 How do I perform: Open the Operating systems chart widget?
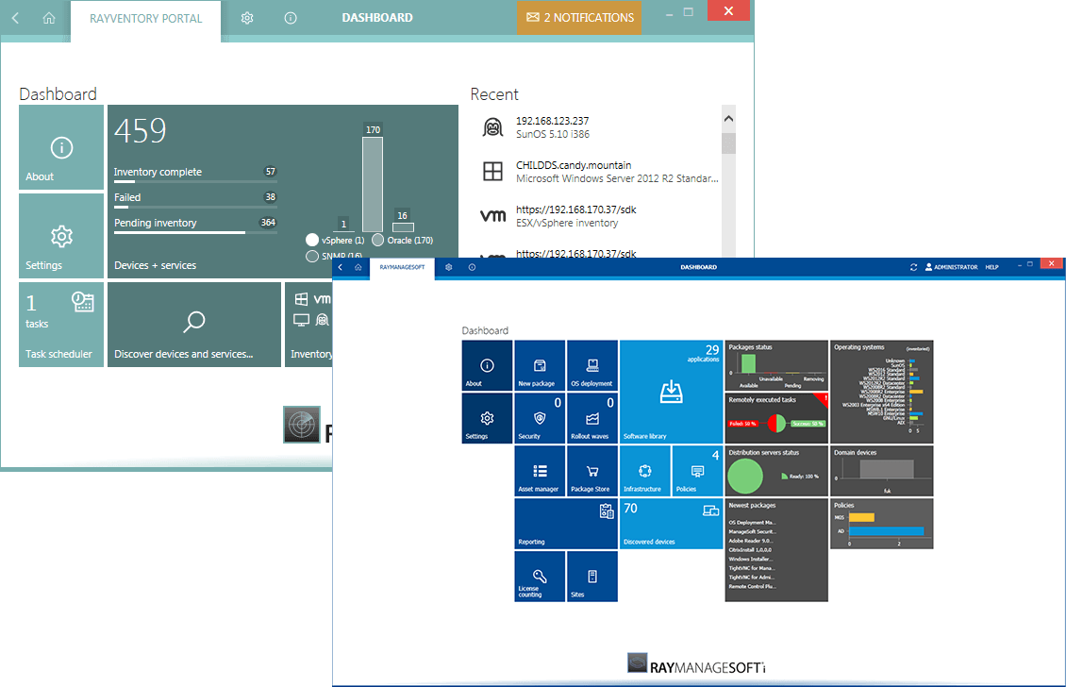[882, 392]
